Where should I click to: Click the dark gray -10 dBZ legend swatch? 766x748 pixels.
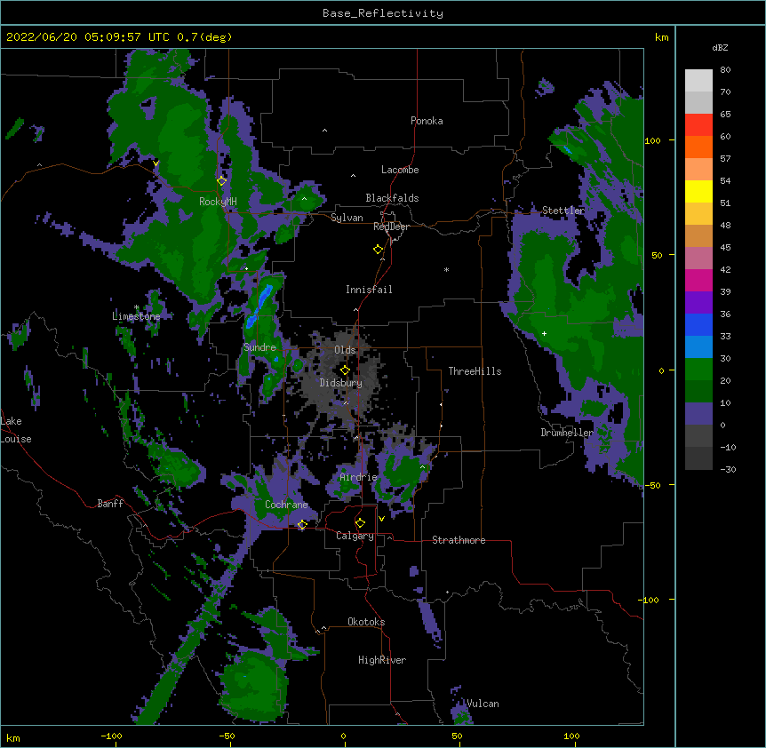pyautogui.click(x=698, y=458)
